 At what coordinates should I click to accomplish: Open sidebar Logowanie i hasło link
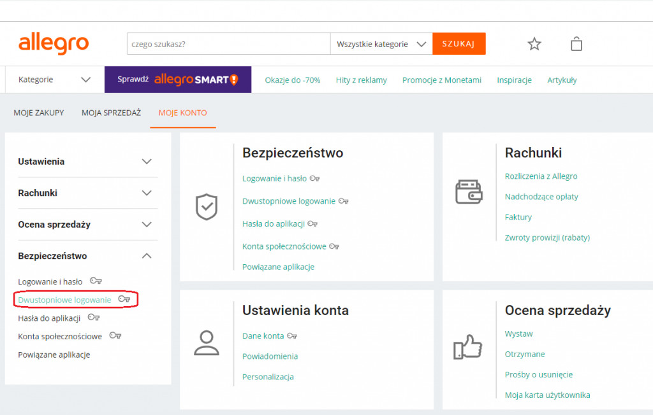click(50, 281)
